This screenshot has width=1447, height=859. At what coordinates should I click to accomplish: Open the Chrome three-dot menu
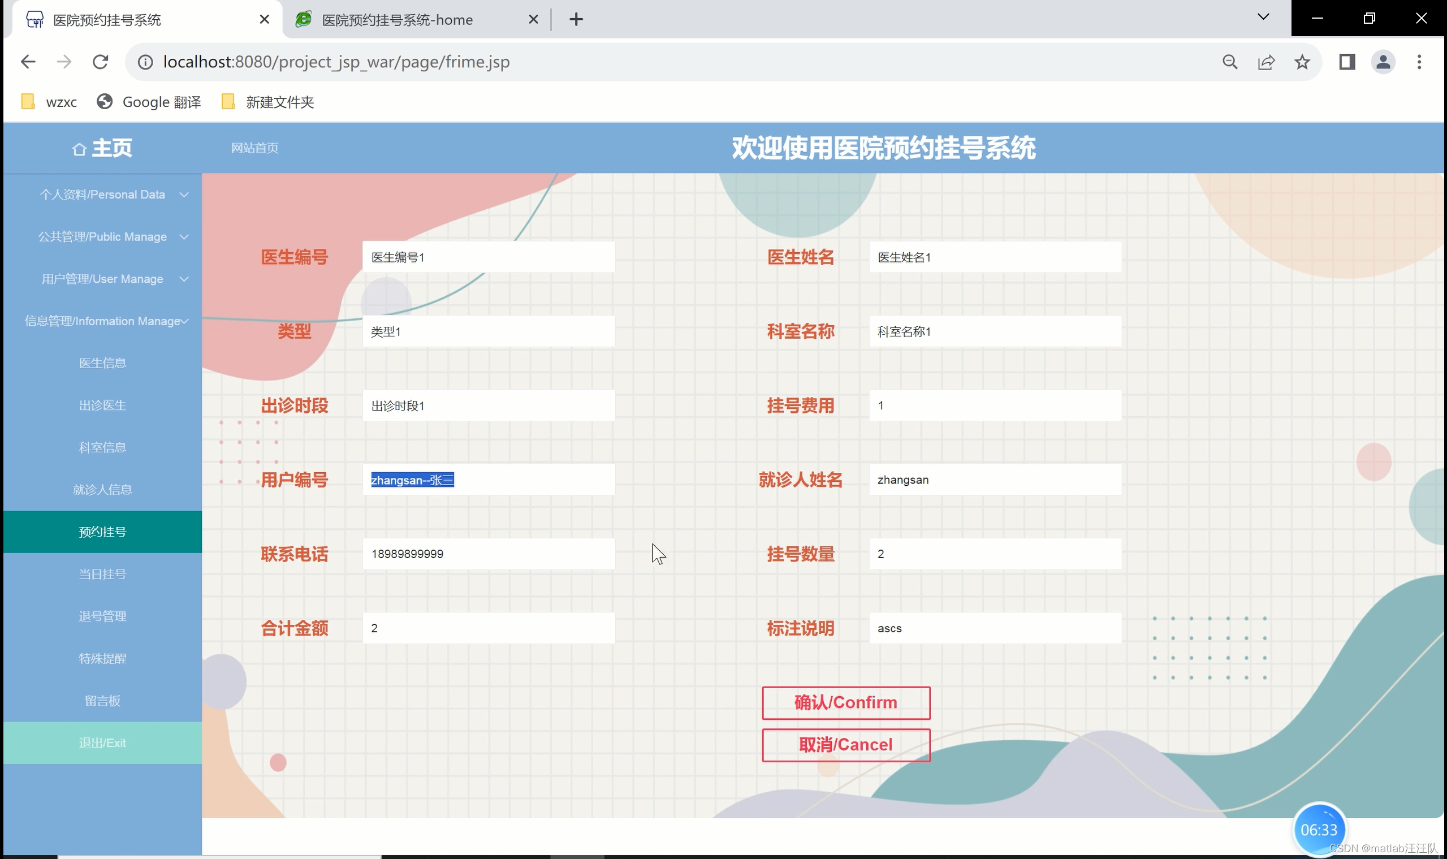click(x=1419, y=62)
